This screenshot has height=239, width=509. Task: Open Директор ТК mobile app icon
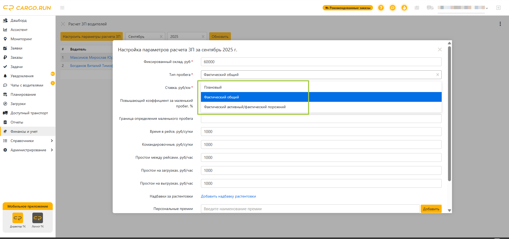tap(18, 218)
